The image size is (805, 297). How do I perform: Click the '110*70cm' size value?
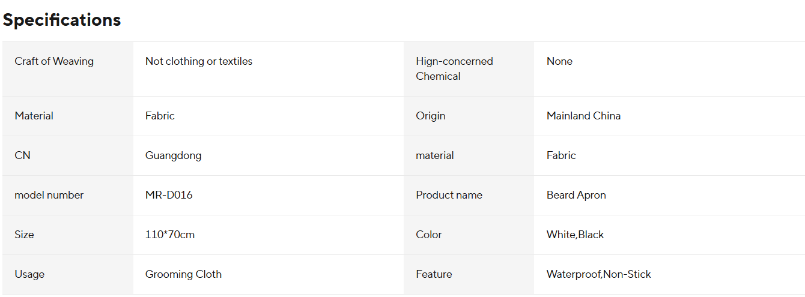point(170,235)
